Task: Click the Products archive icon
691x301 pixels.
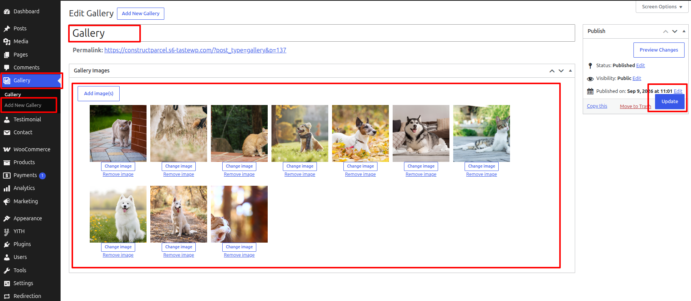Action: point(7,163)
